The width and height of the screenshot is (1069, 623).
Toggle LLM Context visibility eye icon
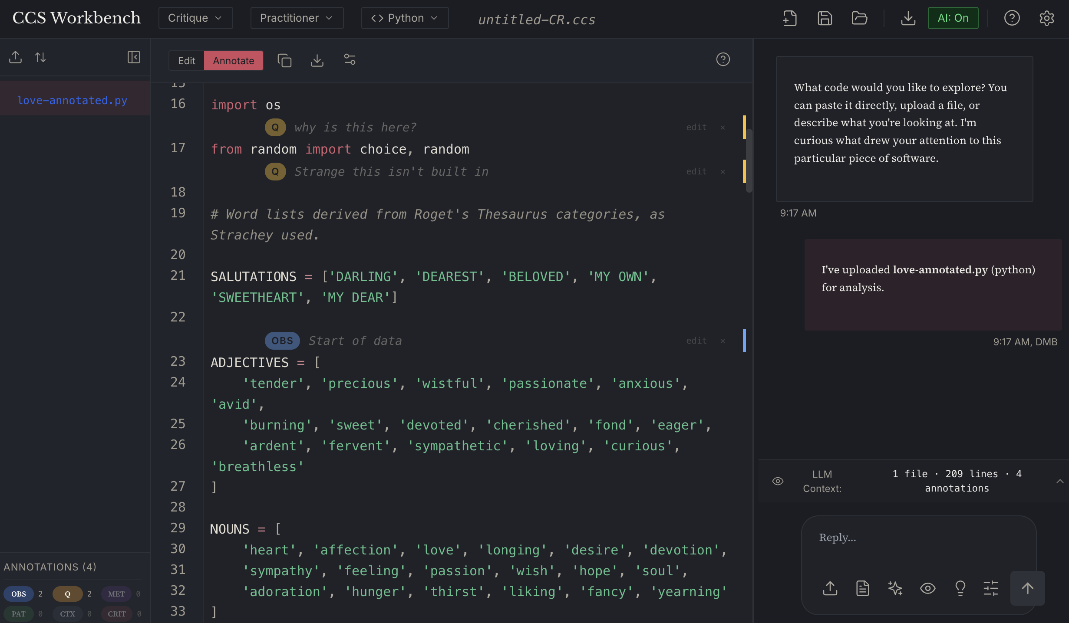coord(778,481)
